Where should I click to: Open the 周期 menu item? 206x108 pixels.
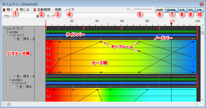(x=58, y=10)
